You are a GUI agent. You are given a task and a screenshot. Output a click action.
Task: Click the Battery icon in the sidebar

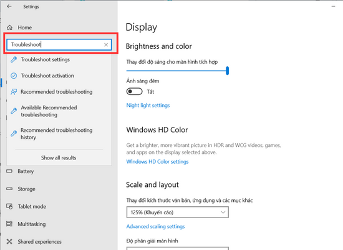(x=9, y=171)
